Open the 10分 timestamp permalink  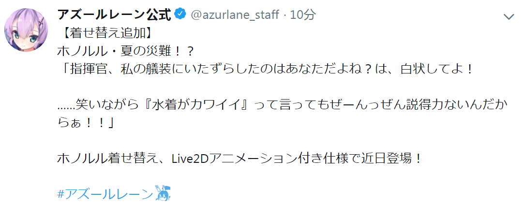(302, 14)
